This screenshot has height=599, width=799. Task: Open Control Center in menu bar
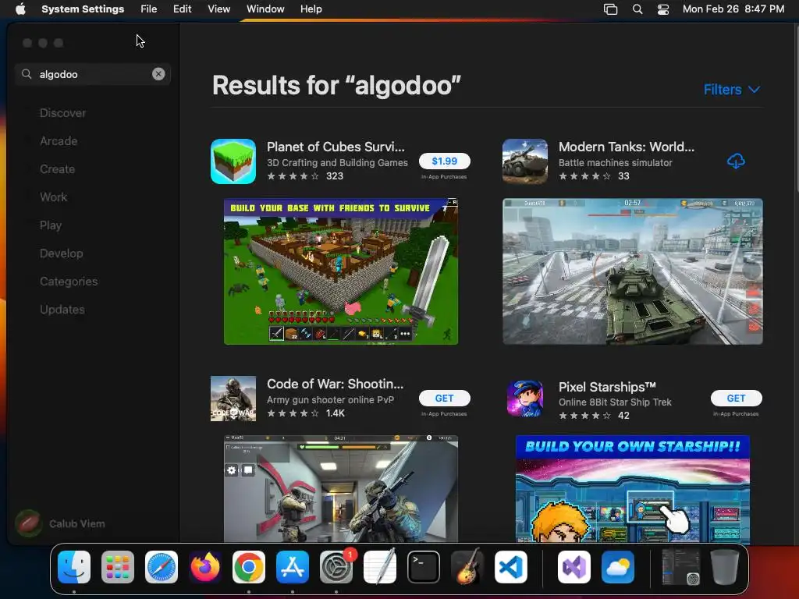pos(663,9)
